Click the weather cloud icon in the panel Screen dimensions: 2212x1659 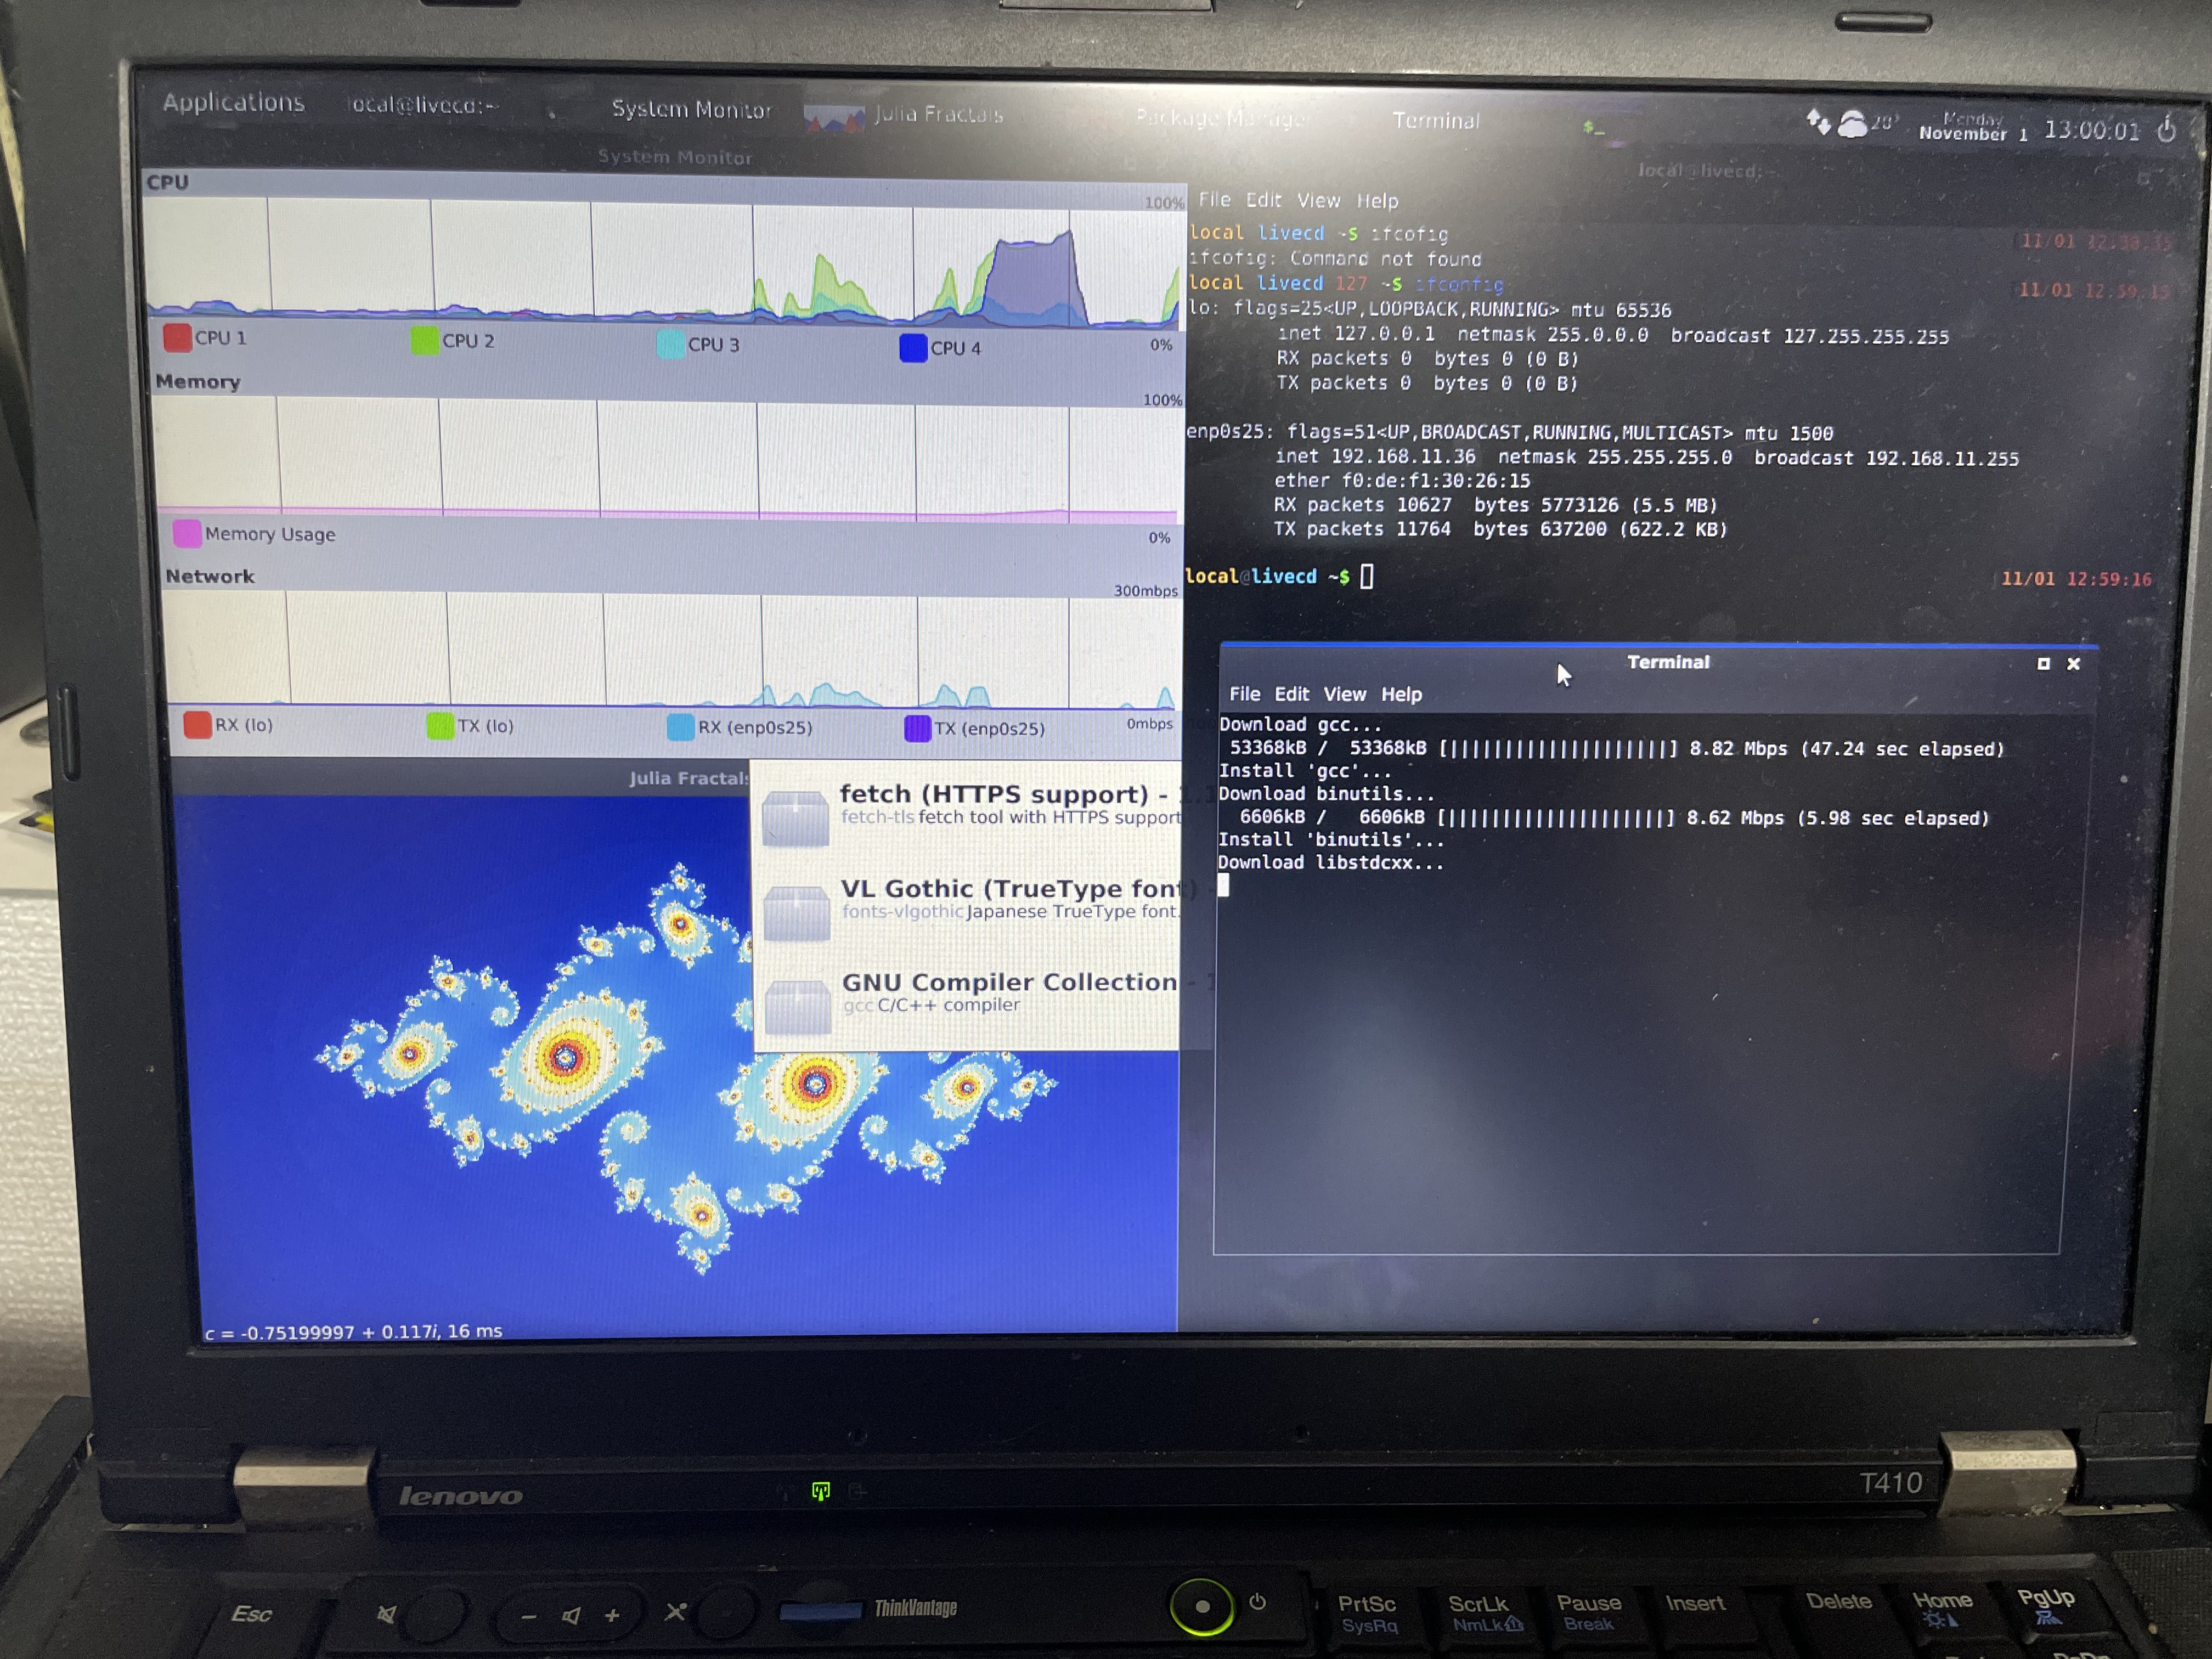click(x=1852, y=124)
